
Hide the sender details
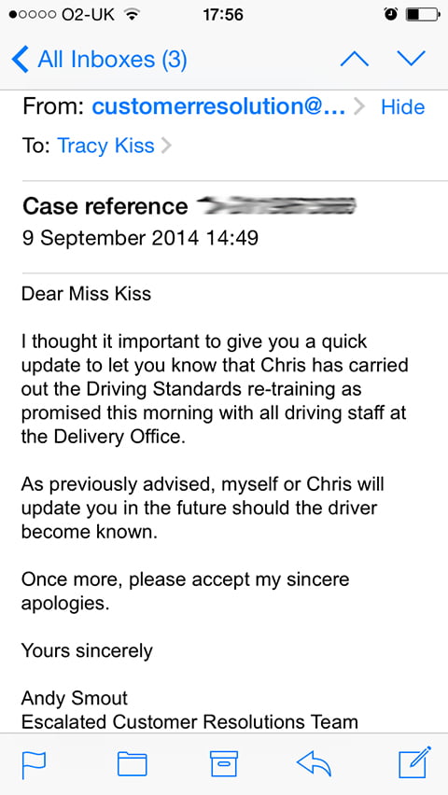point(403,107)
